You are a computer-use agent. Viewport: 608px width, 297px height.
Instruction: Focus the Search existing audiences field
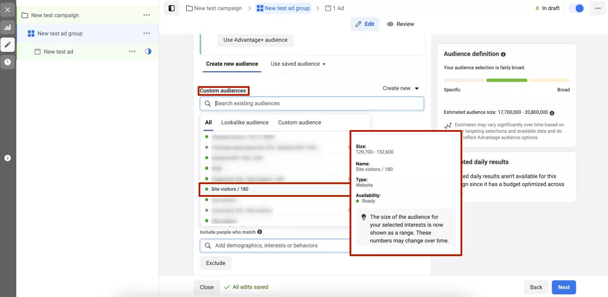(x=312, y=104)
